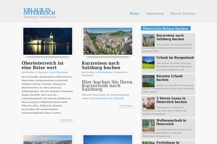This screenshot has width=217, height=144.
Task: Click the 'keine Meinungen' comments link
Action: coord(59,72)
